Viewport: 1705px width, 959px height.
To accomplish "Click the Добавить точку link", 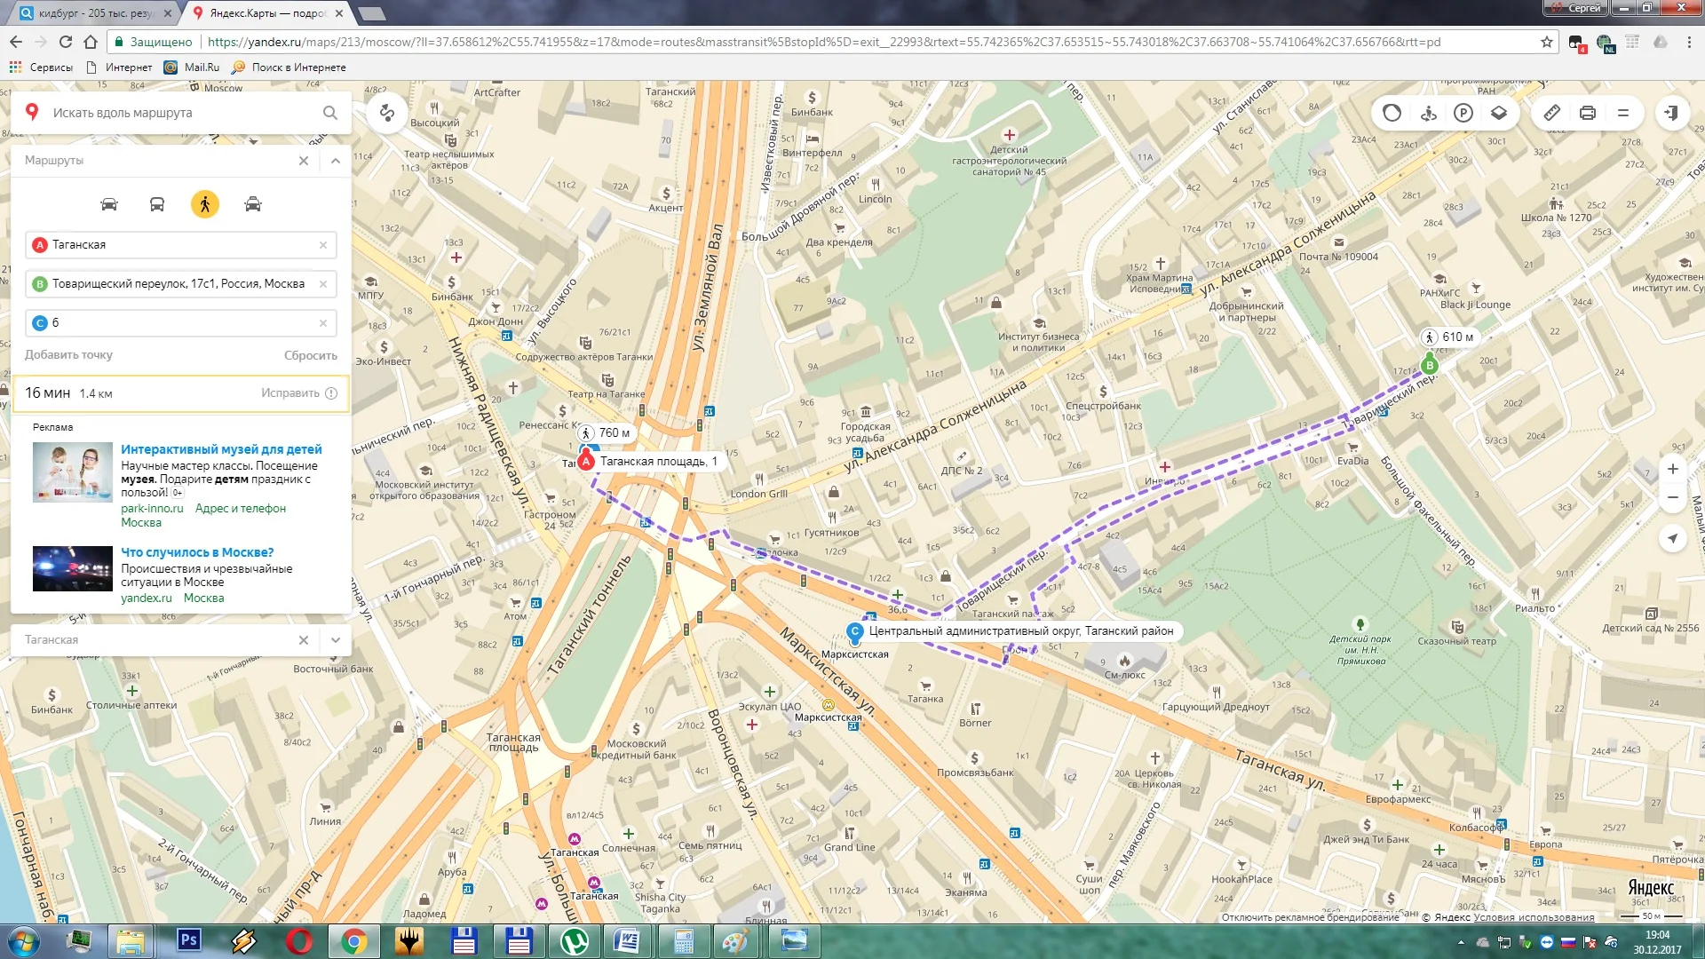I will tap(68, 355).
